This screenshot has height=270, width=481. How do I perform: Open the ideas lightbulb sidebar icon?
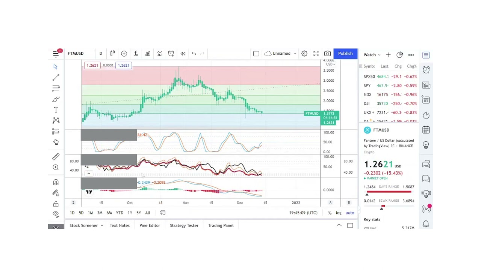(426, 145)
